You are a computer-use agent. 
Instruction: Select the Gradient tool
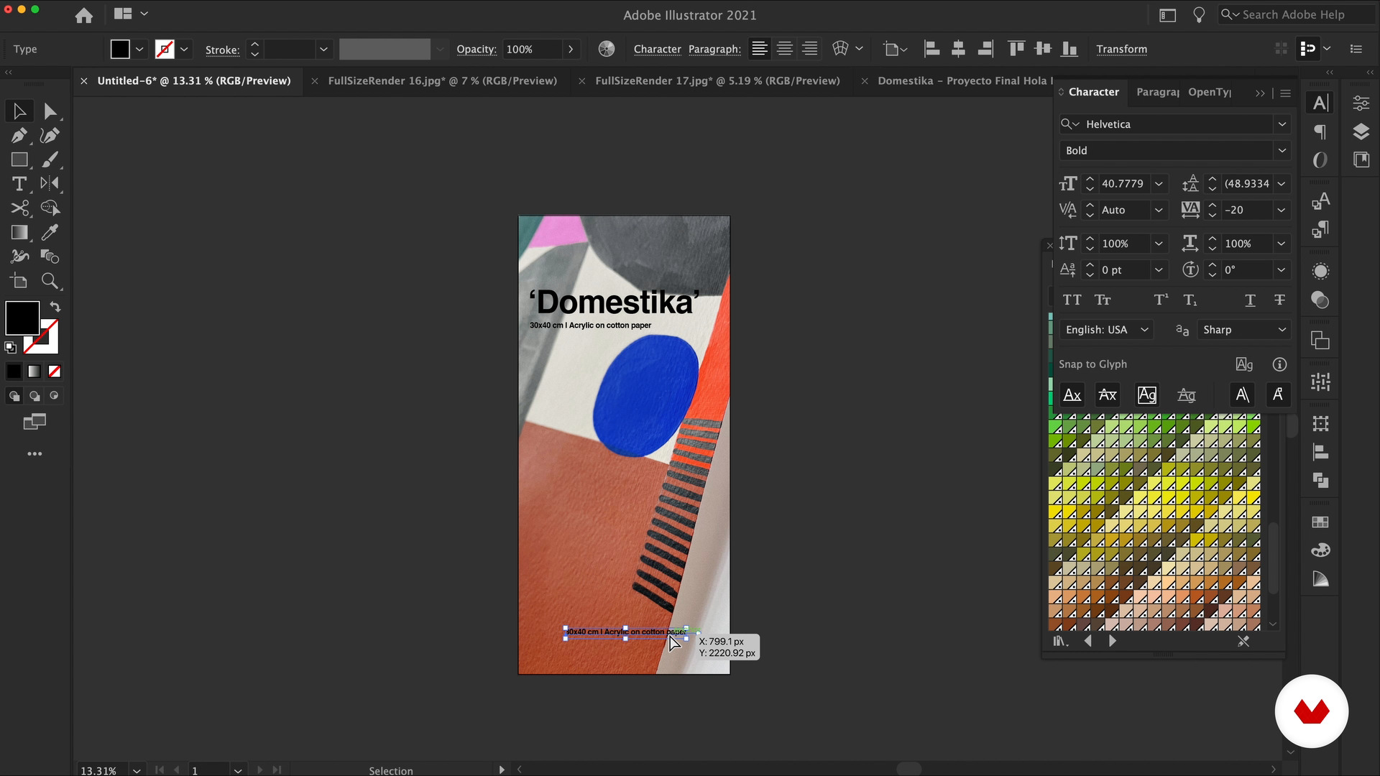click(19, 232)
